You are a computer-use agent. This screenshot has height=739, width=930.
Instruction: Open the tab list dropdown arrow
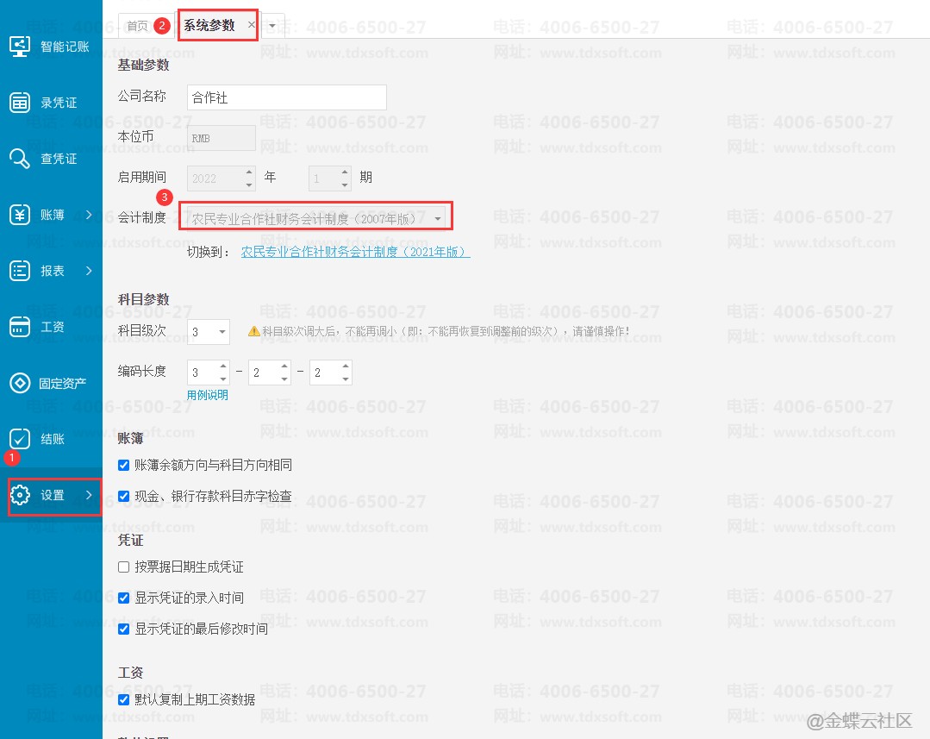click(272, 26)
